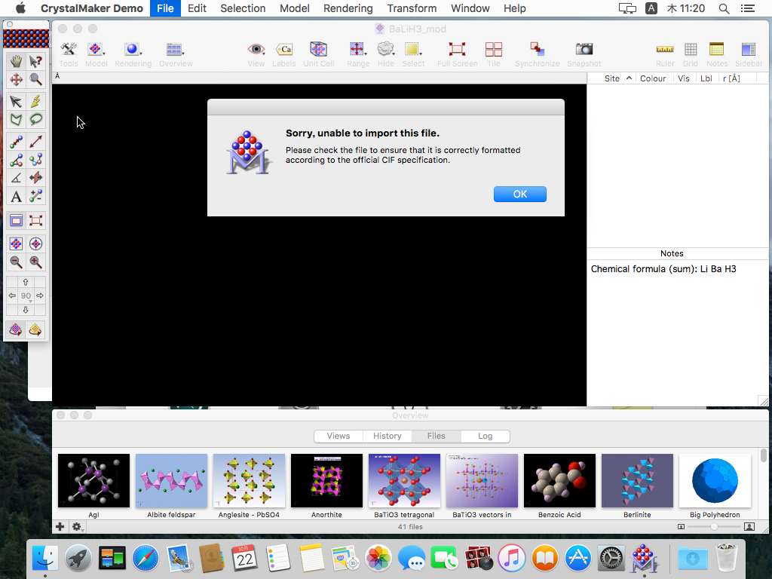
Task: Click the yellow rotating crystal icon
Action: [x=35, y=330]
